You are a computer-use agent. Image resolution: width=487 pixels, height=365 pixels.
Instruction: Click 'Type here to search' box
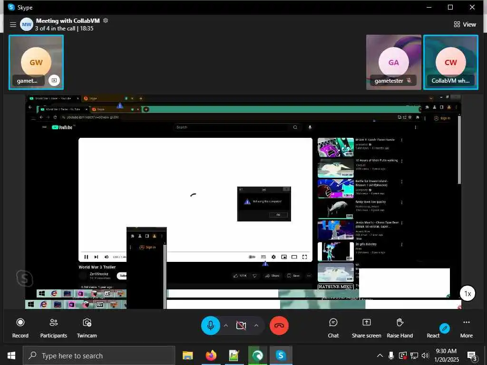99,355
